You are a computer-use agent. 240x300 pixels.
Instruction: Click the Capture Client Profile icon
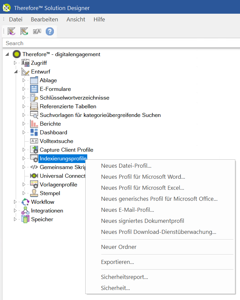pos(34,150)
